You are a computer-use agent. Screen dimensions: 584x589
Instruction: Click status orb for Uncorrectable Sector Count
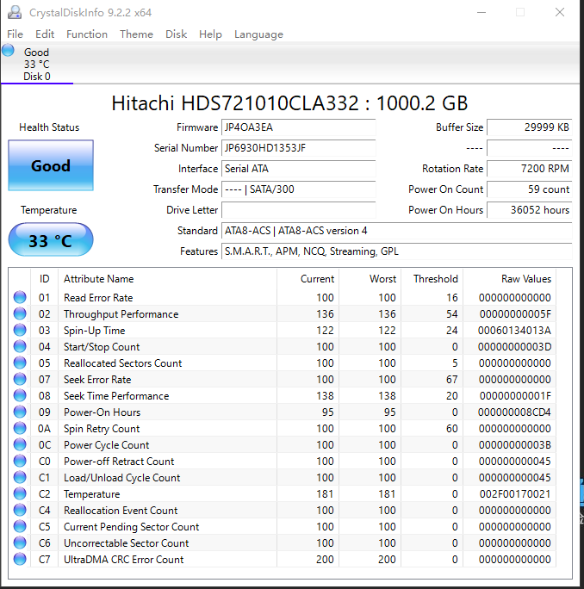point(20,542)
